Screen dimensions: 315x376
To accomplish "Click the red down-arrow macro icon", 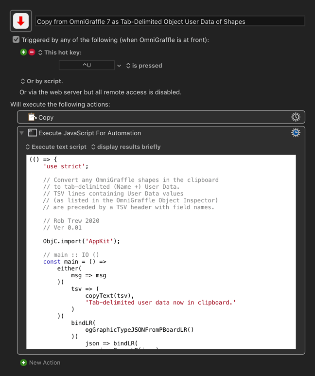I will tap(21, 21).
